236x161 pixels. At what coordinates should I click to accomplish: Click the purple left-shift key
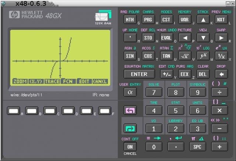tap(130, 110)
